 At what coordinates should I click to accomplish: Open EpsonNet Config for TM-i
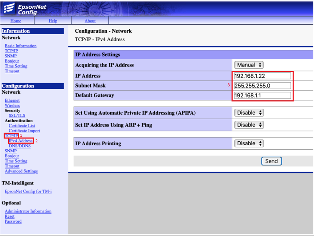(28, 191)
